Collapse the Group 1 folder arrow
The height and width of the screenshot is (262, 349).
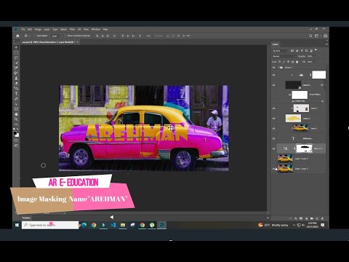click(x=278, y=68)
